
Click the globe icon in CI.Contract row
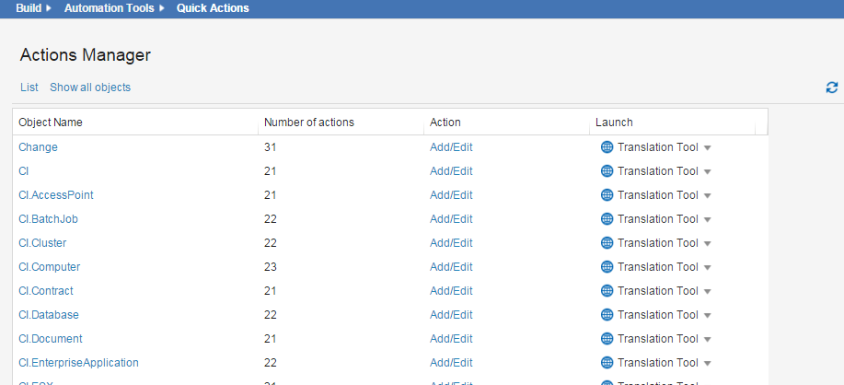pos(607,291)
